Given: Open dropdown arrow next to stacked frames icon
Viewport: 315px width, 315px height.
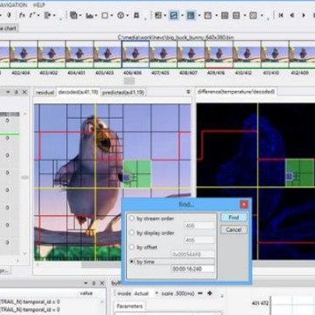Looking at the screenshot, I should [80, 16].
